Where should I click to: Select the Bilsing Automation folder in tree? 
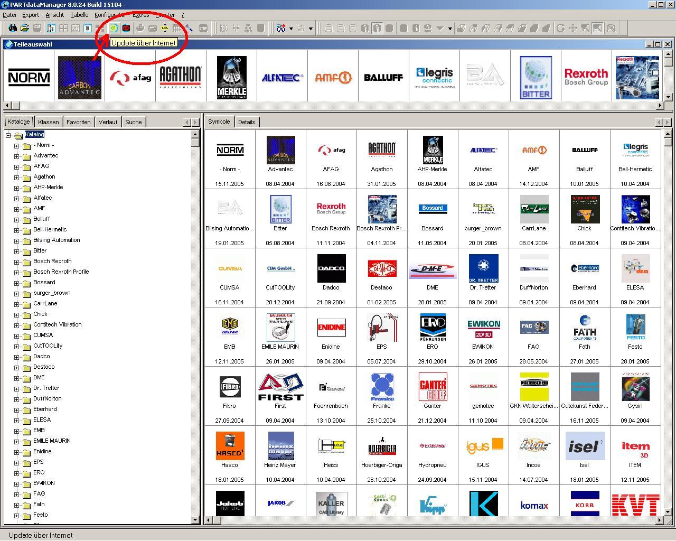click(57, 240)
